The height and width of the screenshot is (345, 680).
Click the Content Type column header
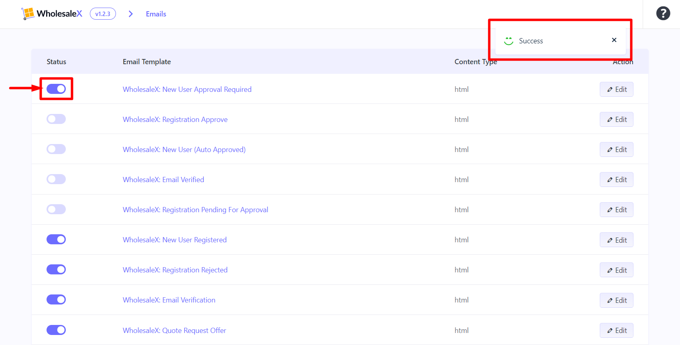click(476, 62)
